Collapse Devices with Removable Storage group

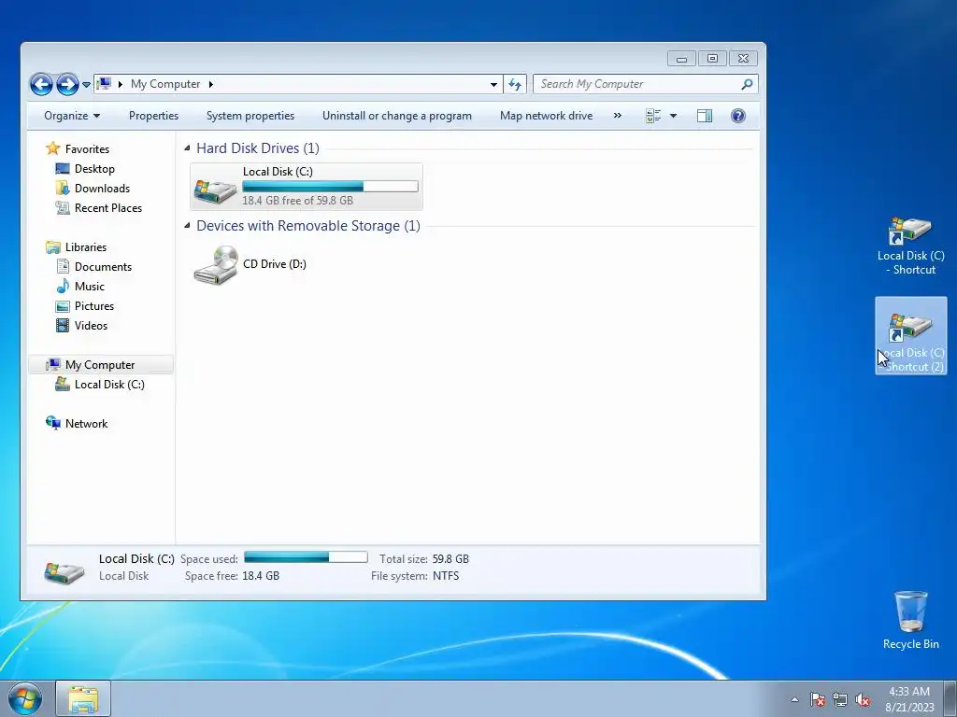[187, 226]
